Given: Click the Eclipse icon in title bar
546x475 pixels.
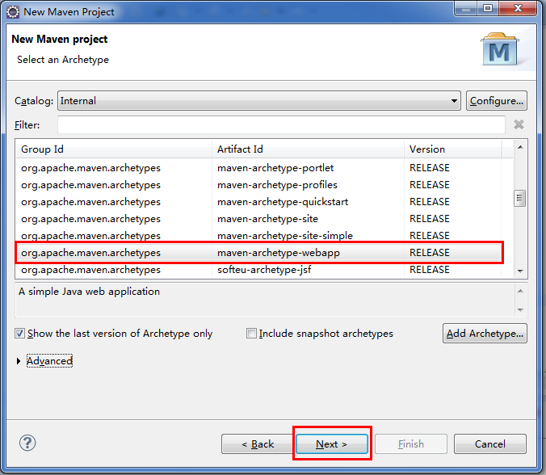Looking at the screenshot, I should pyautogui.click(x=13, y=12).
